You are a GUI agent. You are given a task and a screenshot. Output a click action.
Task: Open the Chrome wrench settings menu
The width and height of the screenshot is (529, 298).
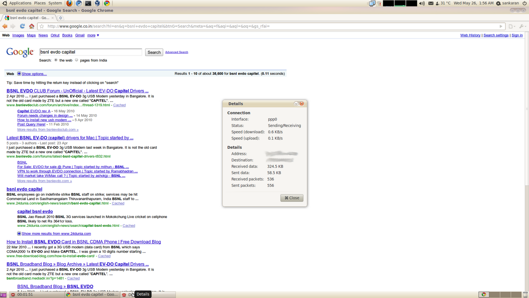[522, 26]
